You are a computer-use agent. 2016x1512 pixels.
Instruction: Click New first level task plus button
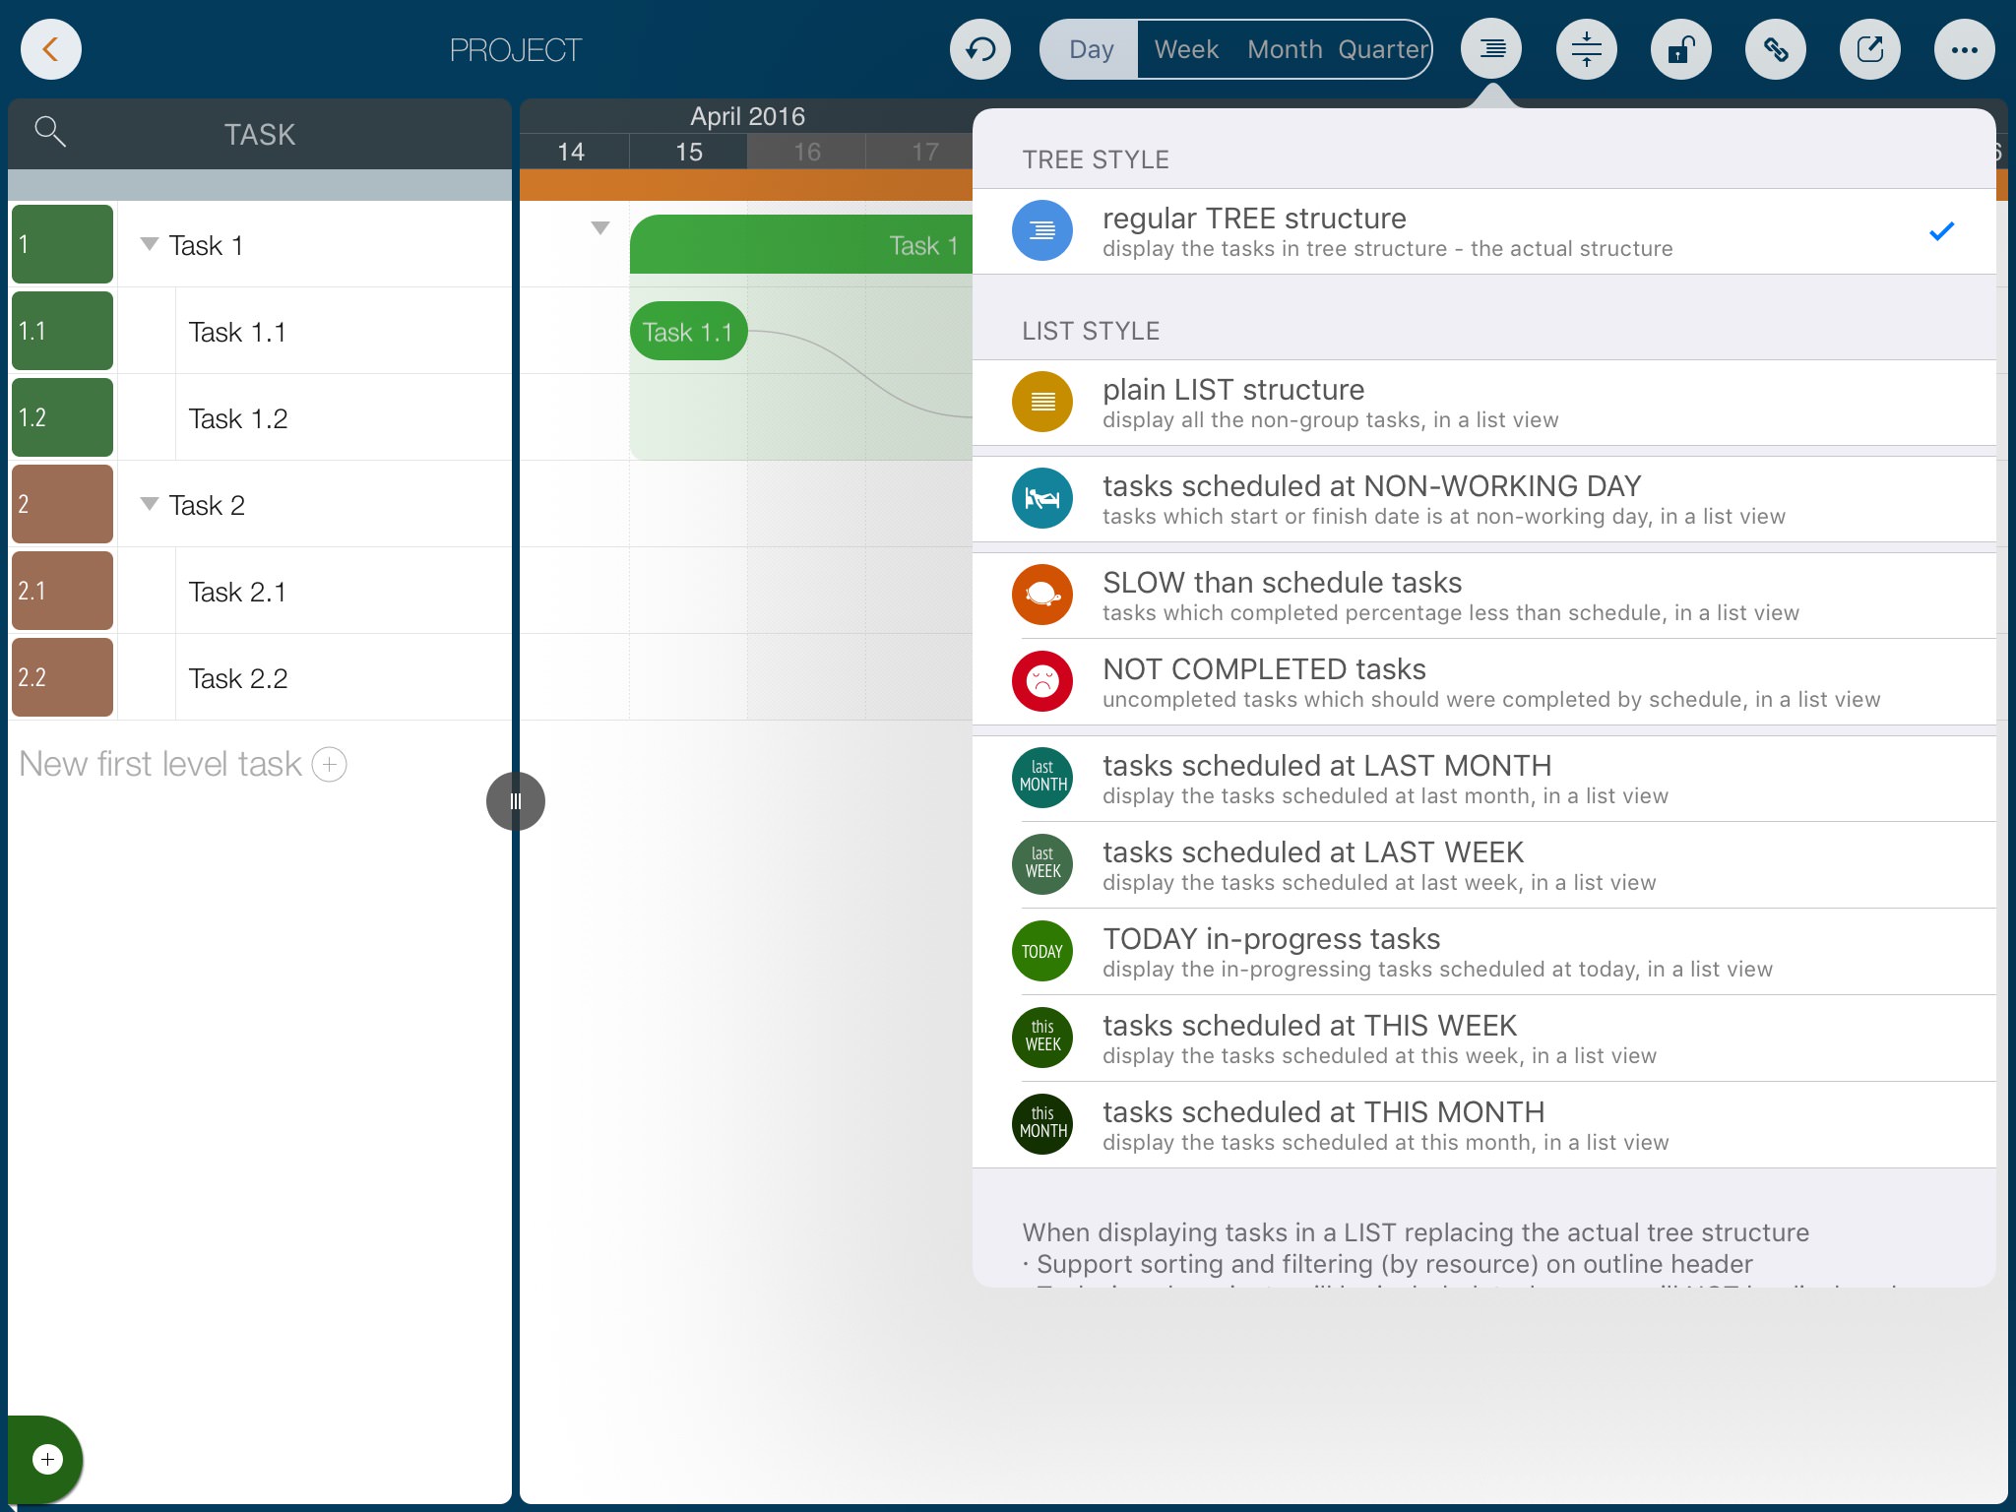point(330,765)
